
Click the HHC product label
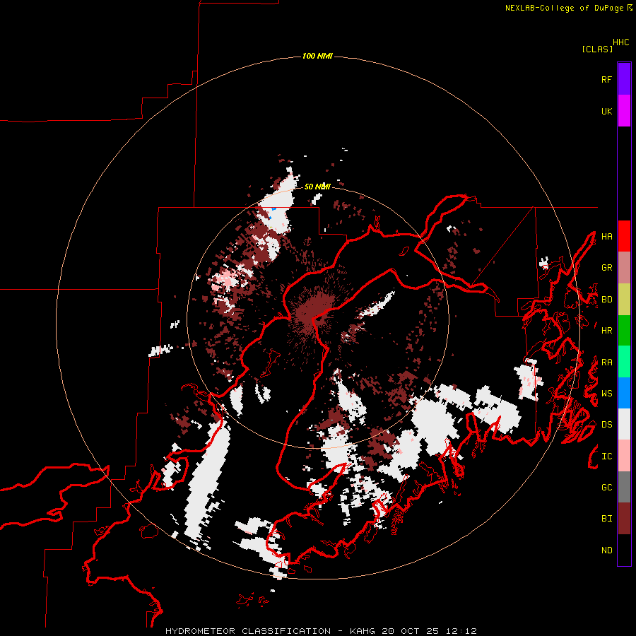click(621, 42)
